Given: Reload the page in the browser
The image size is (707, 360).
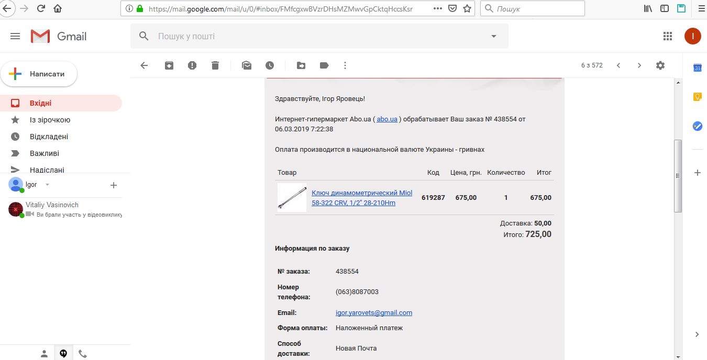Looking at the screenshot, I should pos(41,8).
